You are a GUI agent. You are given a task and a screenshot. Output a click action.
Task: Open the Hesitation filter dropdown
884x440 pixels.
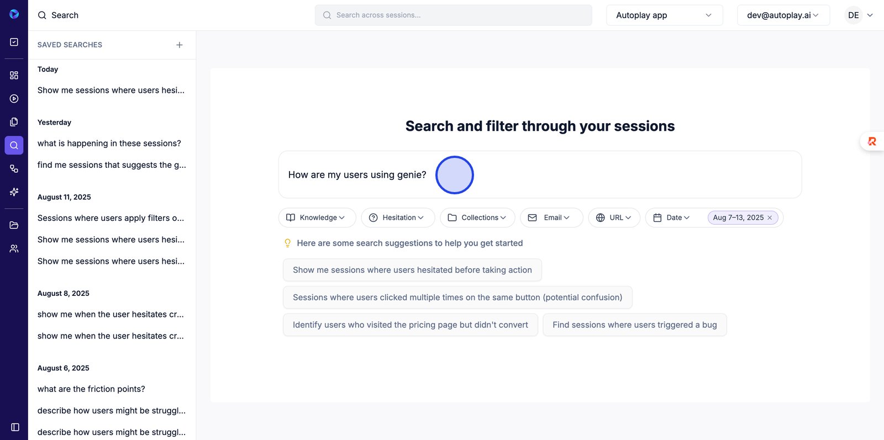(398, 218)
